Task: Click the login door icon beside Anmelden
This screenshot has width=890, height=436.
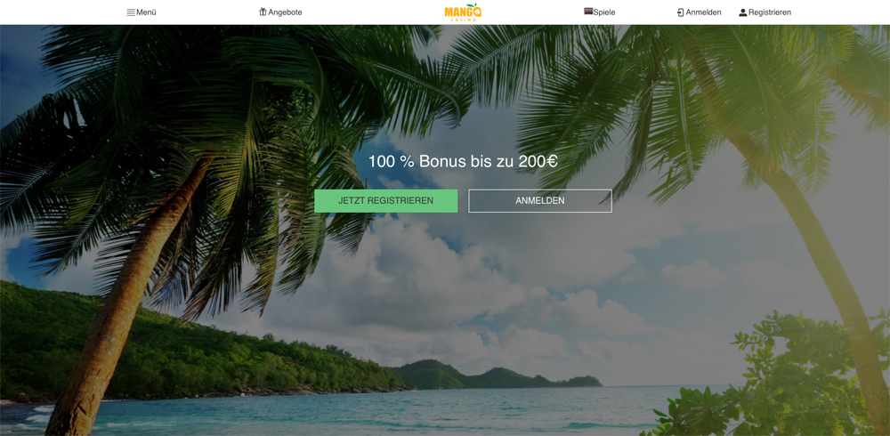Action: (681, 12)
